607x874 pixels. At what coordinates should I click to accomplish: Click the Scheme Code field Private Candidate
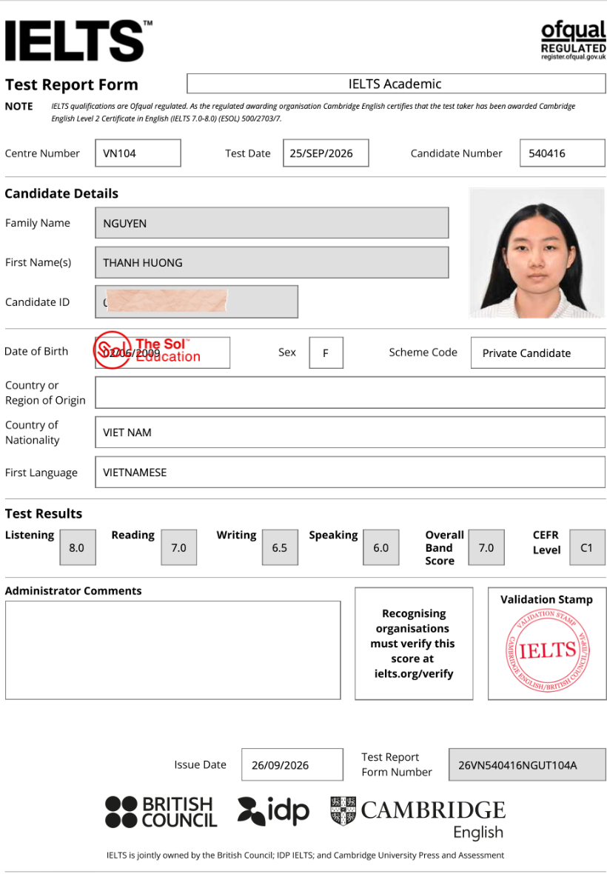click(538, 353)
